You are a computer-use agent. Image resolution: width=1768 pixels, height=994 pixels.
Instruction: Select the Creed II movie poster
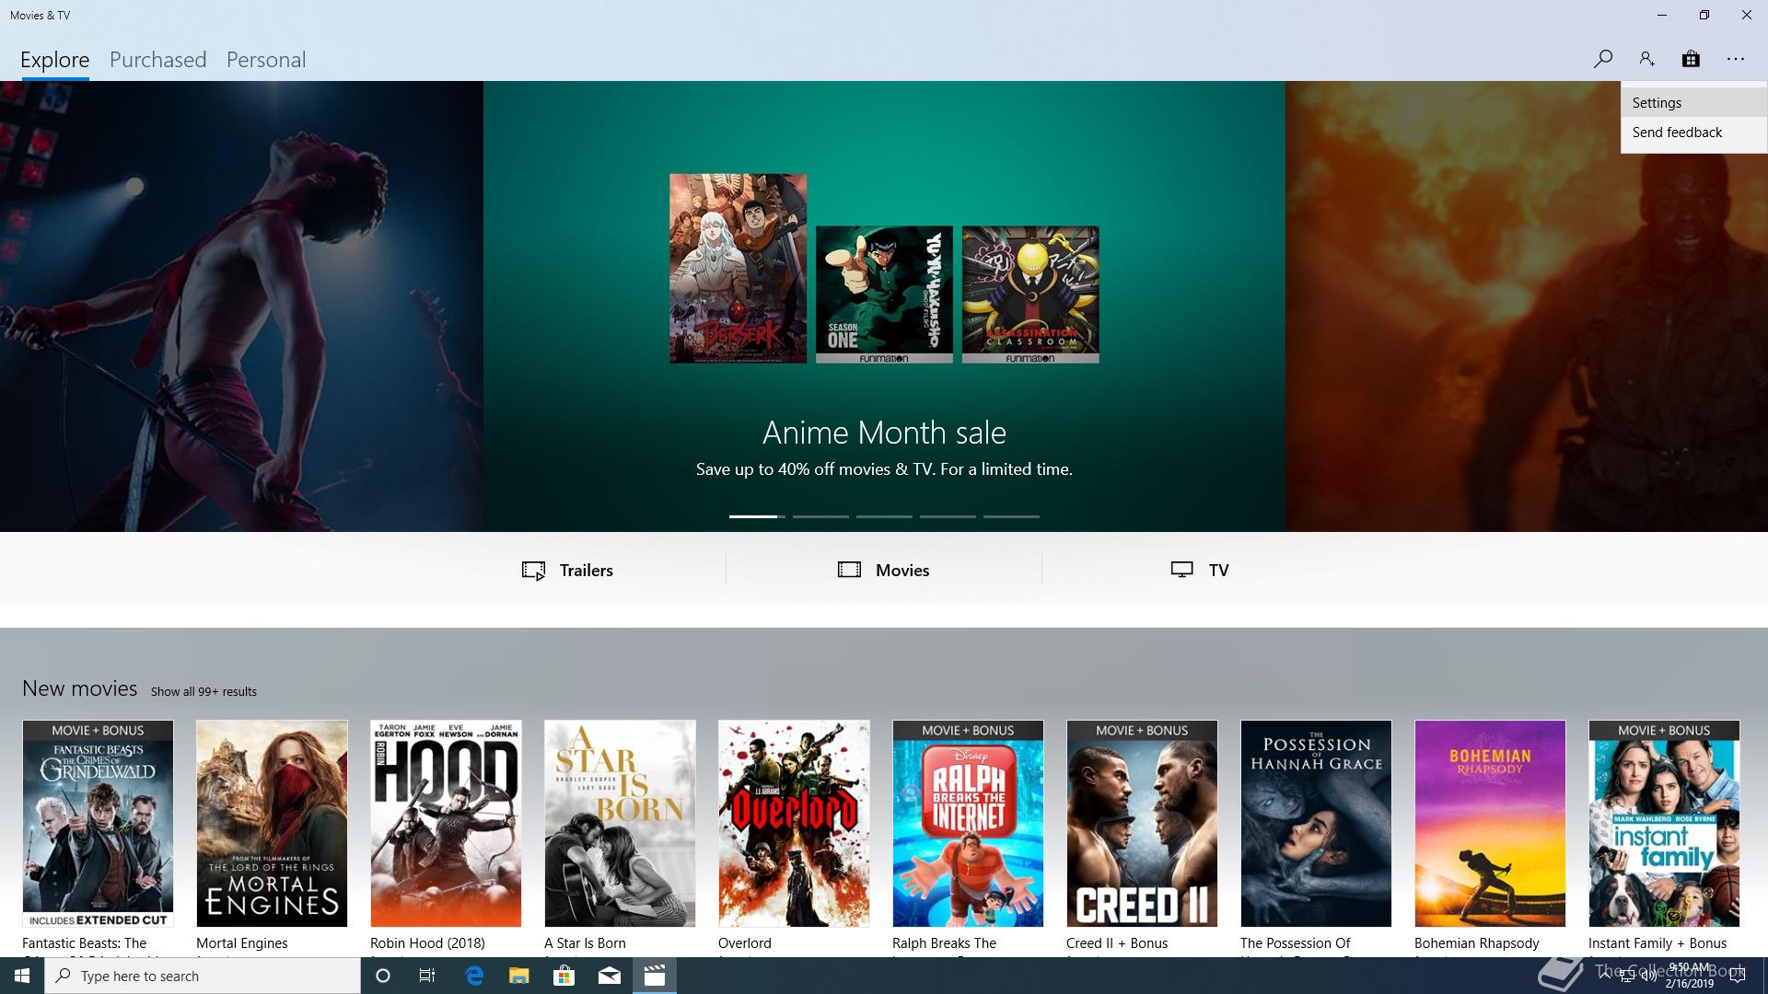click(1142, 823)
